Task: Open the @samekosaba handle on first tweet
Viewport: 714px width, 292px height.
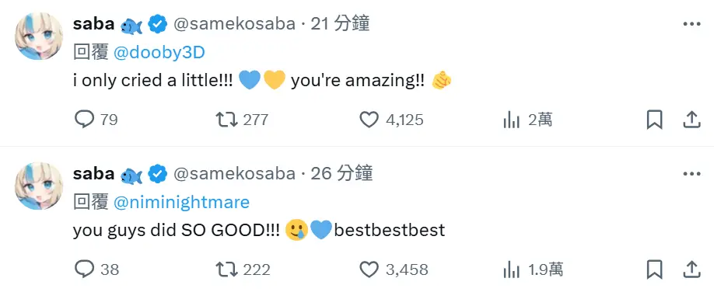Action: click(235, 23)
